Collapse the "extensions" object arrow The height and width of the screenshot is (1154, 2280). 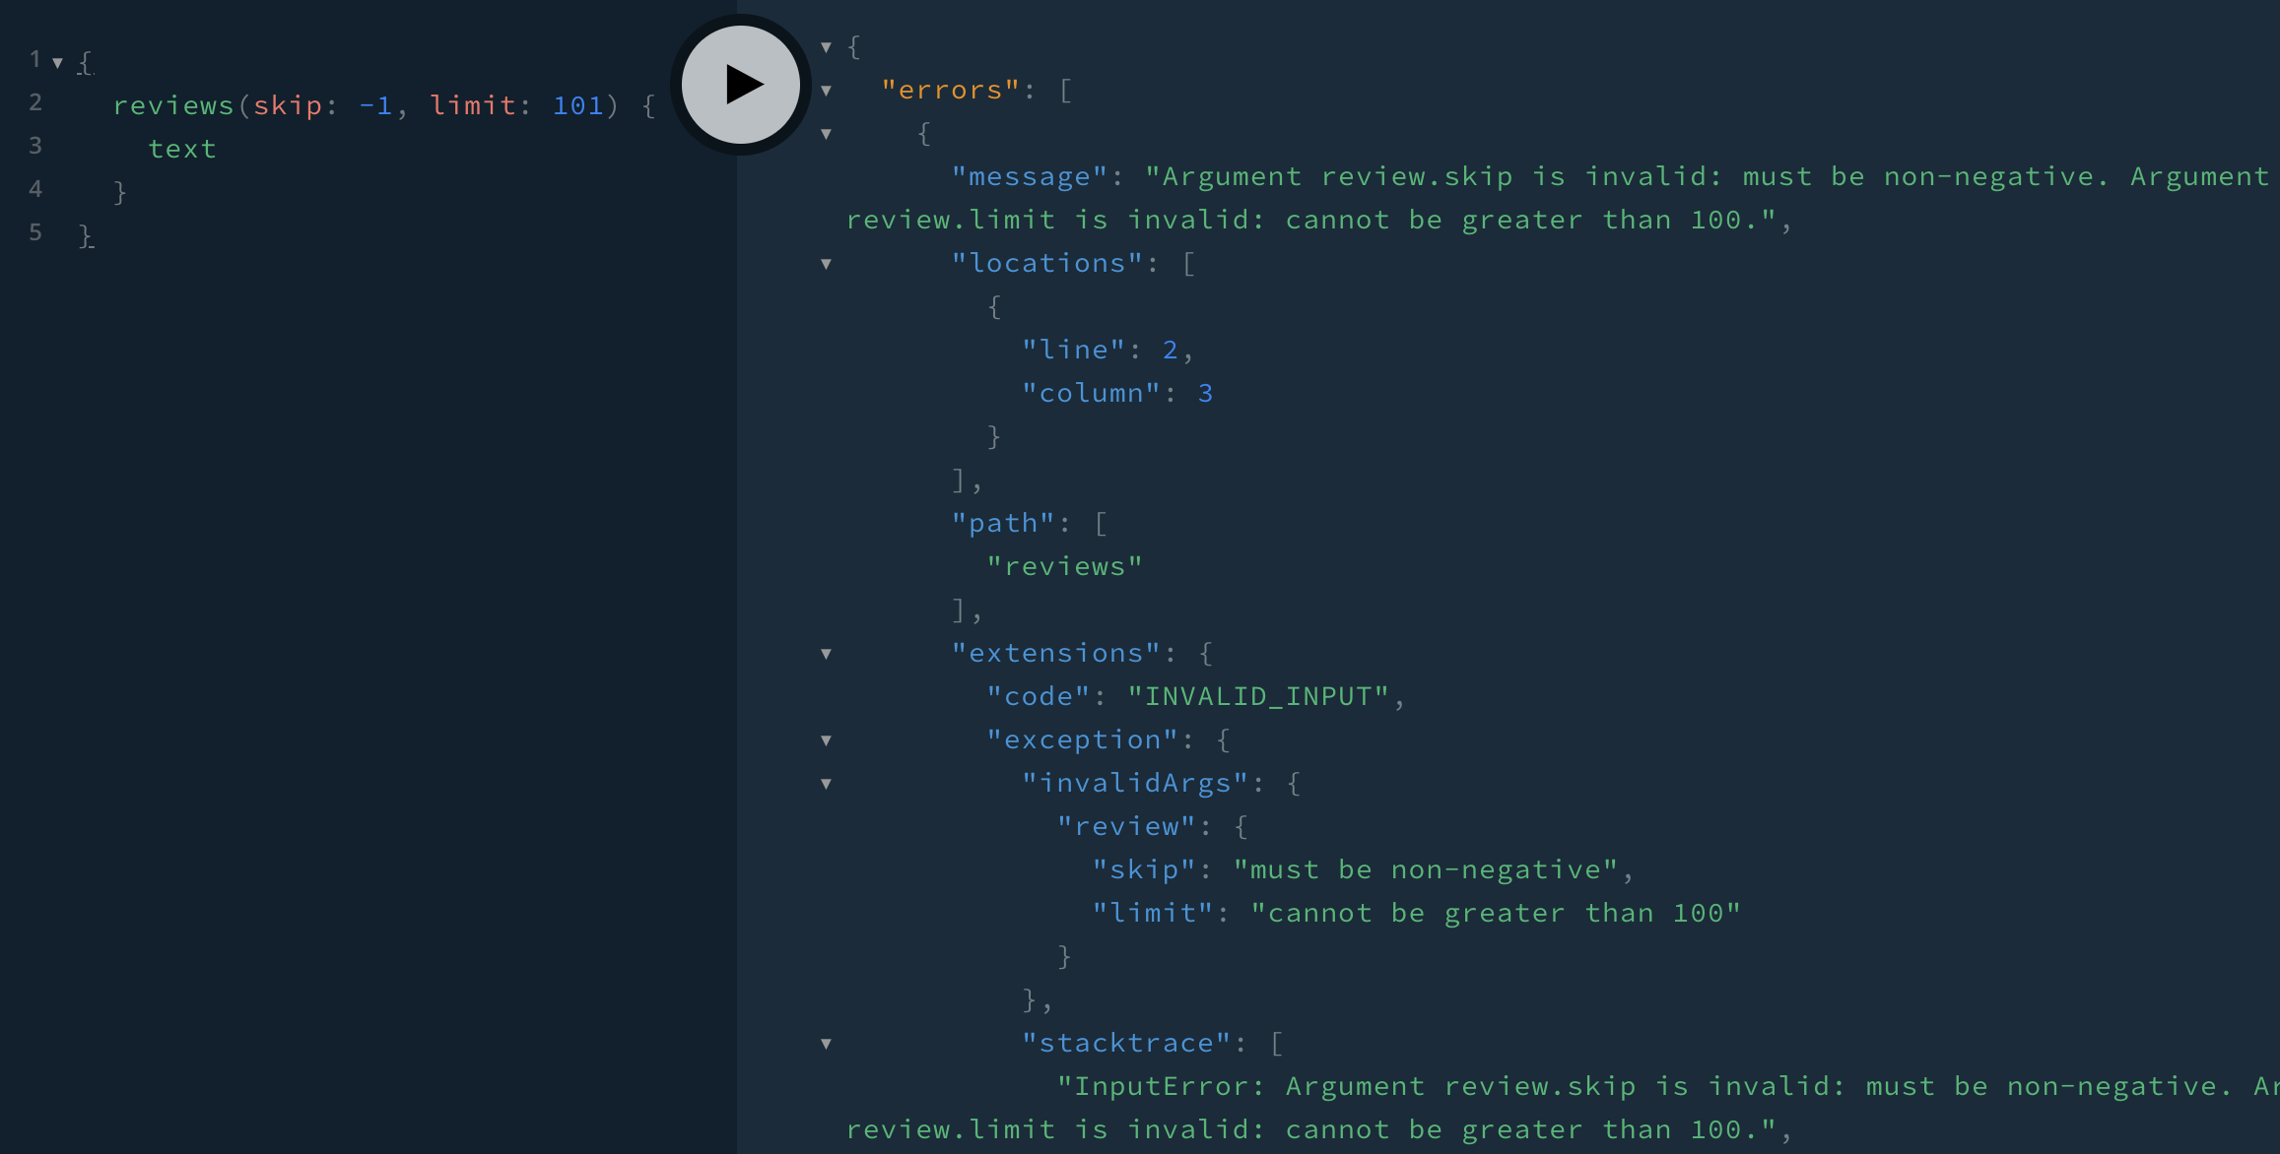pyautogui.click(x=827, y=654)
